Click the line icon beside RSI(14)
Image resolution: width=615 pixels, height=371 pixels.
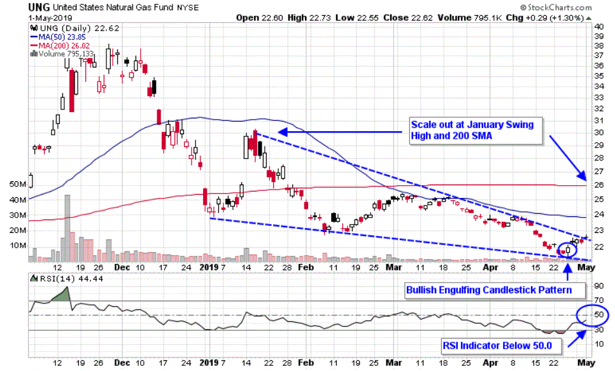point(34,279)
